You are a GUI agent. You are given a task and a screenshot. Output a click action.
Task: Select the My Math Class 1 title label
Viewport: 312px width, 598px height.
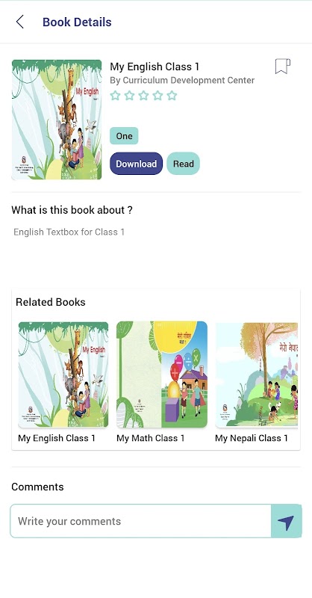(151, 438)
